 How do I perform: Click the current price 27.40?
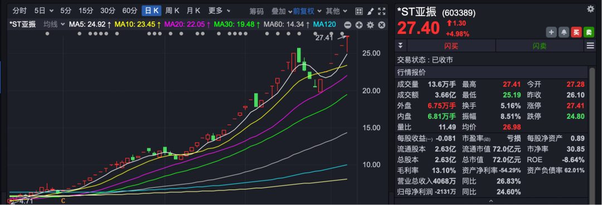click(419, 28)
